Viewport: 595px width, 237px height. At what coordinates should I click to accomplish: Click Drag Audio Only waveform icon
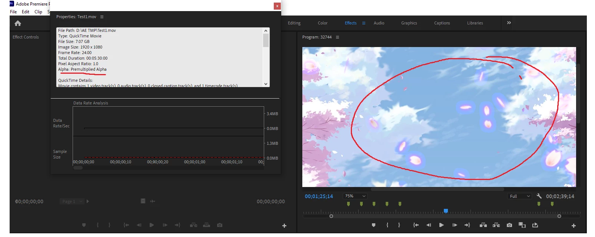coord(152,201)
